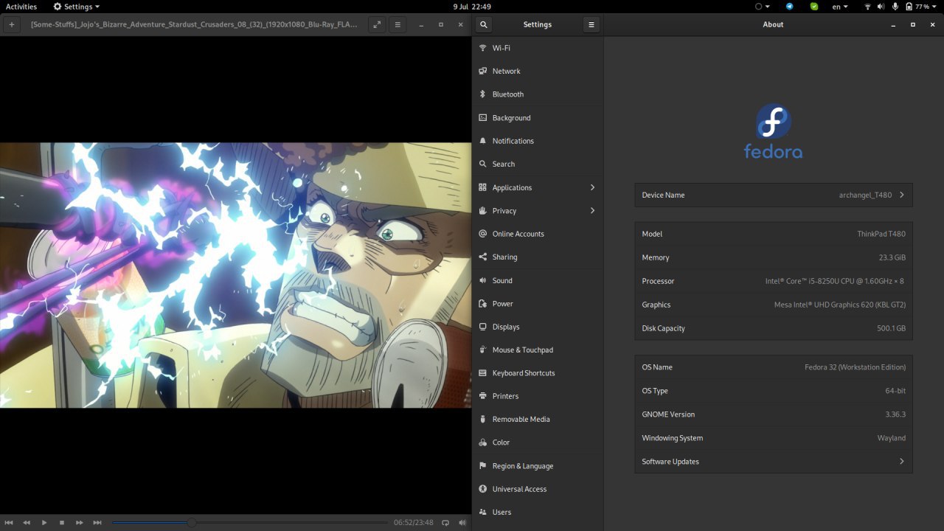Open Displays settings panel
This screenshot has height=531, width=944.
(538, 327)
